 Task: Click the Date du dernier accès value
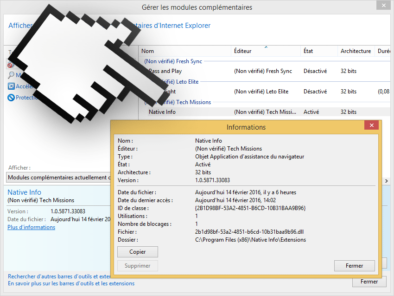click(x=235, y=200)
